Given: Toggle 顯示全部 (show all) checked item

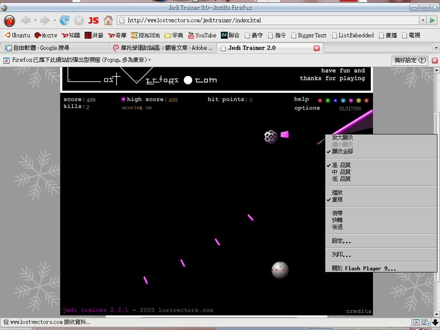Looking at the screenshot, I should [342, 152].
